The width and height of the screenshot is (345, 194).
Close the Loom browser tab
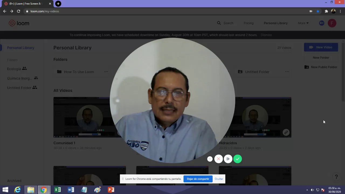50,4
